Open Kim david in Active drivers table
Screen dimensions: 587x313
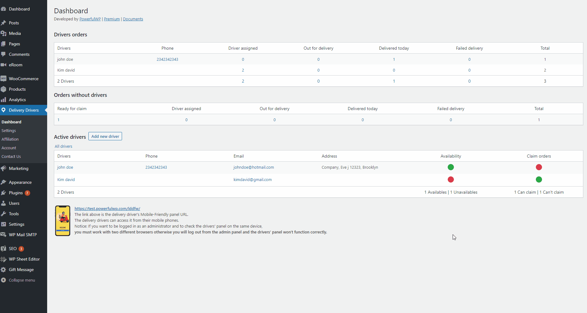click(x=66, y=179)
